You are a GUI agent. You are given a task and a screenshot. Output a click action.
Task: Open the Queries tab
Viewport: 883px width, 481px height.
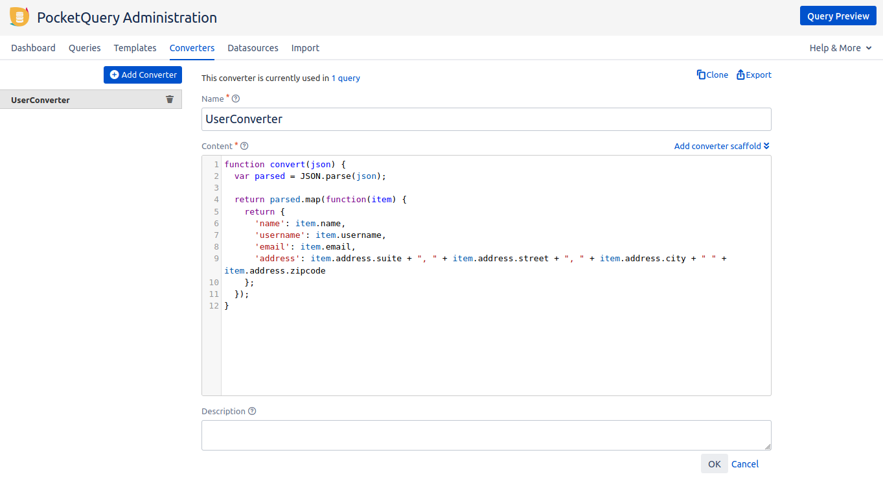(x=85, y=48)
